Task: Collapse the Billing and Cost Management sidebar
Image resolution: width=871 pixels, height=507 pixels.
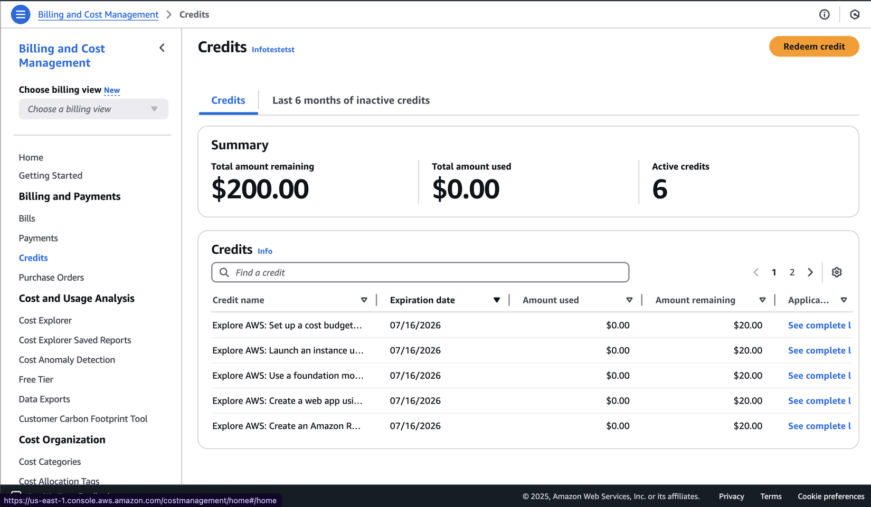Action: click(x=162, y=48)
